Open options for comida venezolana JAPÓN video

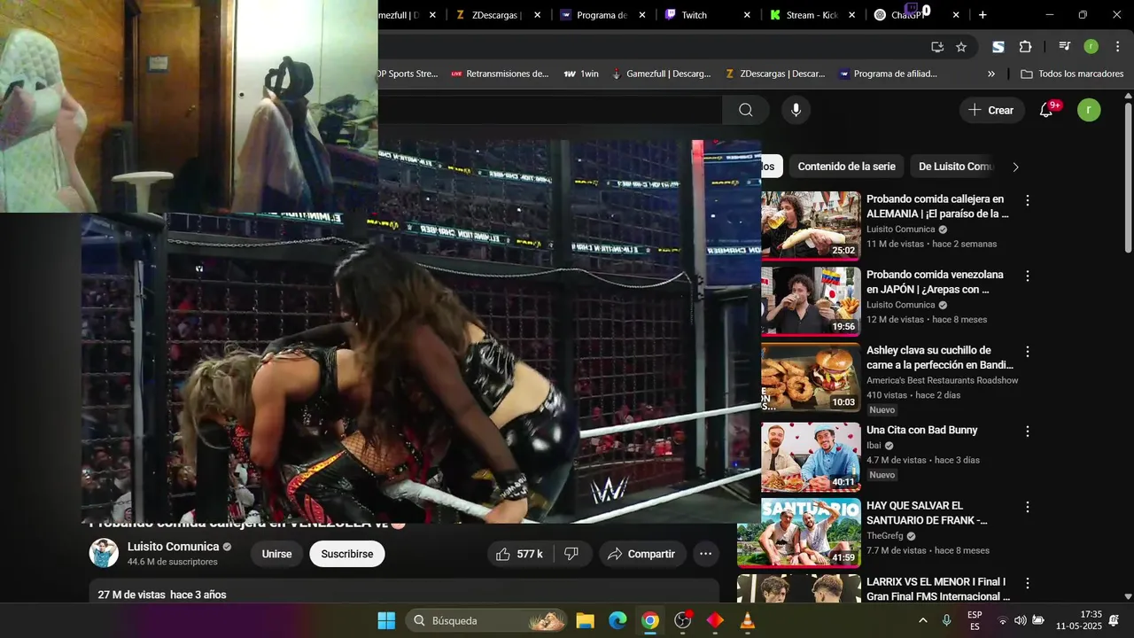click(1028, 276)
